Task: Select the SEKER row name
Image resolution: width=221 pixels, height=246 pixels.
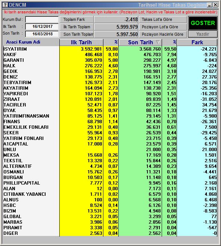Action: 11,133
